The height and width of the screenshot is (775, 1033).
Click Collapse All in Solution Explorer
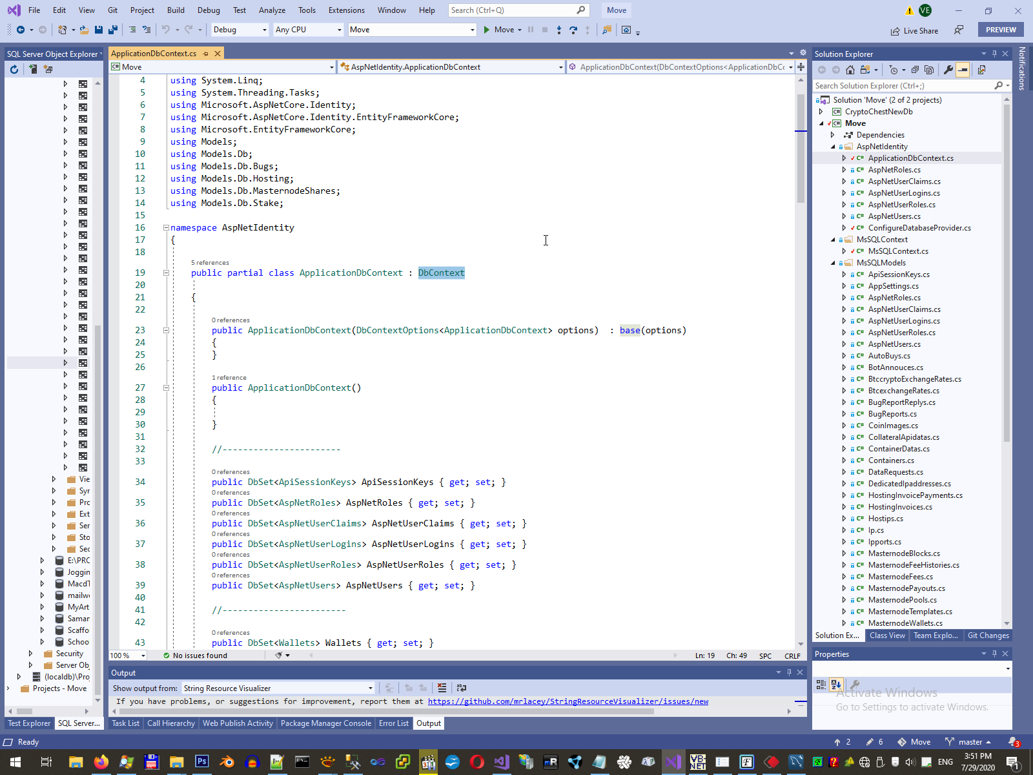click(x=916, y=70)
